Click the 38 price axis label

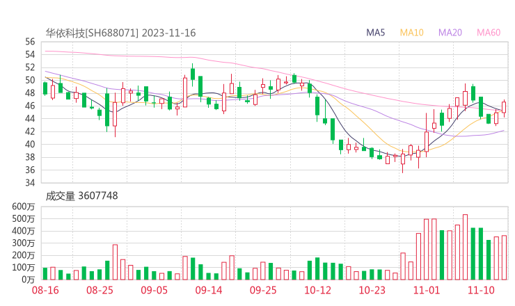[x=30, y=157]
